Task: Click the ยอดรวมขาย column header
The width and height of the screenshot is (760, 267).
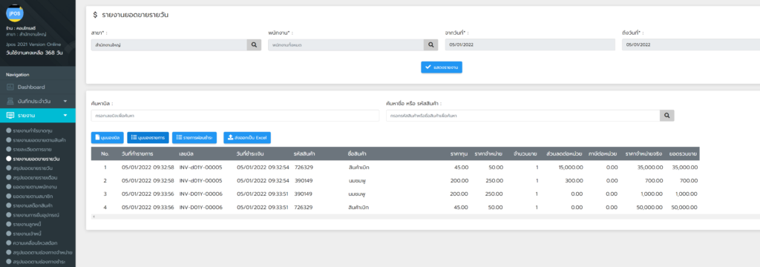Action: click(683, 154)
